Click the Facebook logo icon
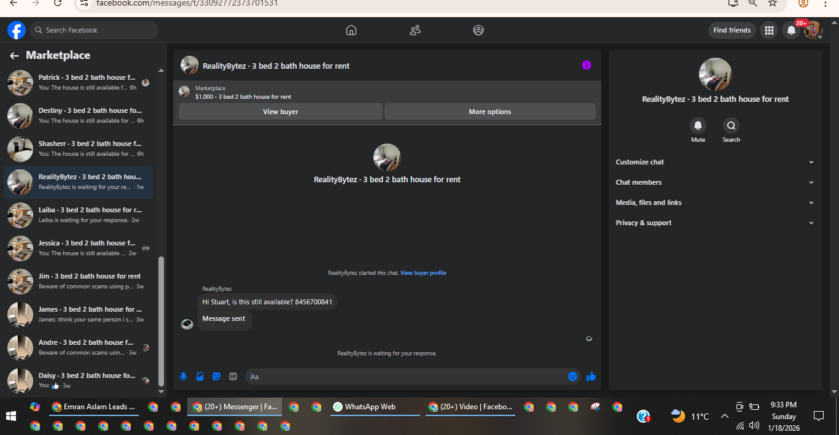This screenshot has width=839, height=435. click(x=17, y=30)
